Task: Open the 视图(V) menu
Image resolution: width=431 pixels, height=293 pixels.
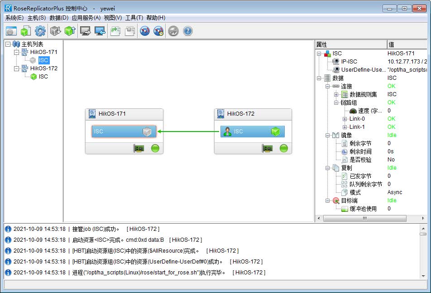Action: click(113, 18)
